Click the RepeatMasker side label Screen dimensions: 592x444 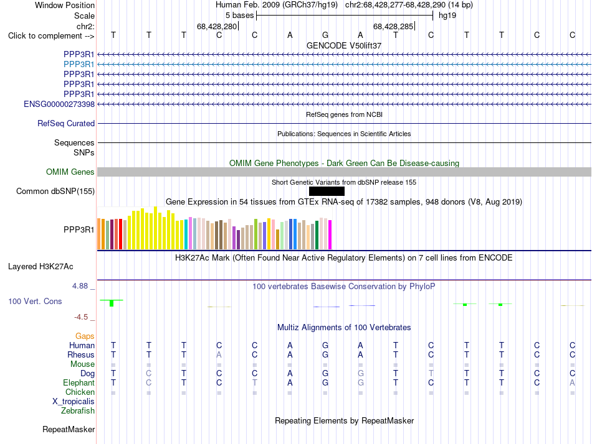pos(69,429)
